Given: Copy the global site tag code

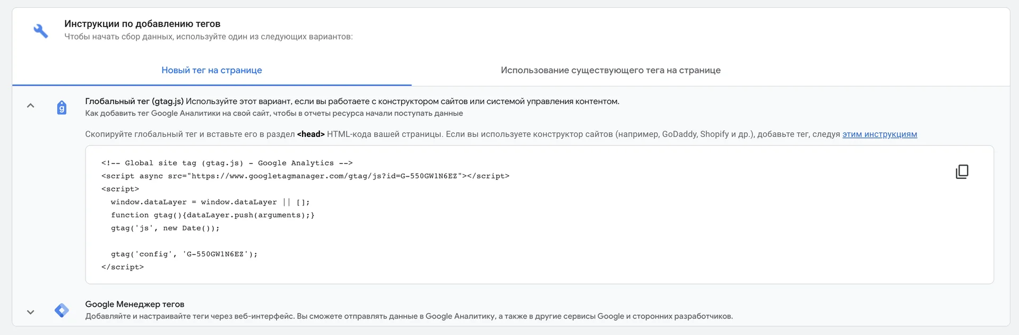Looking at the screenshot, I should click(962, 171).
